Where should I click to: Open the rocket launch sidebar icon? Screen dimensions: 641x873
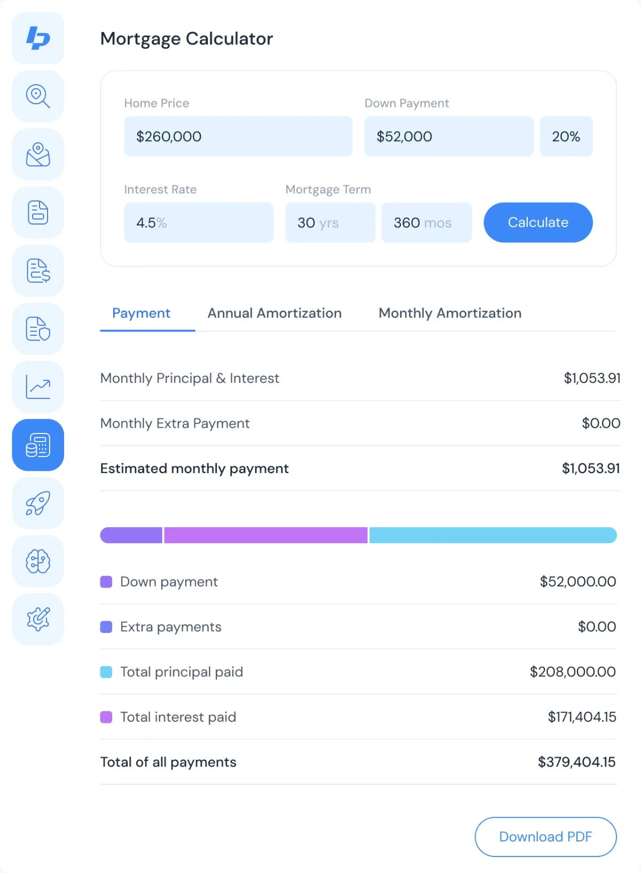[x=38, y=503]
